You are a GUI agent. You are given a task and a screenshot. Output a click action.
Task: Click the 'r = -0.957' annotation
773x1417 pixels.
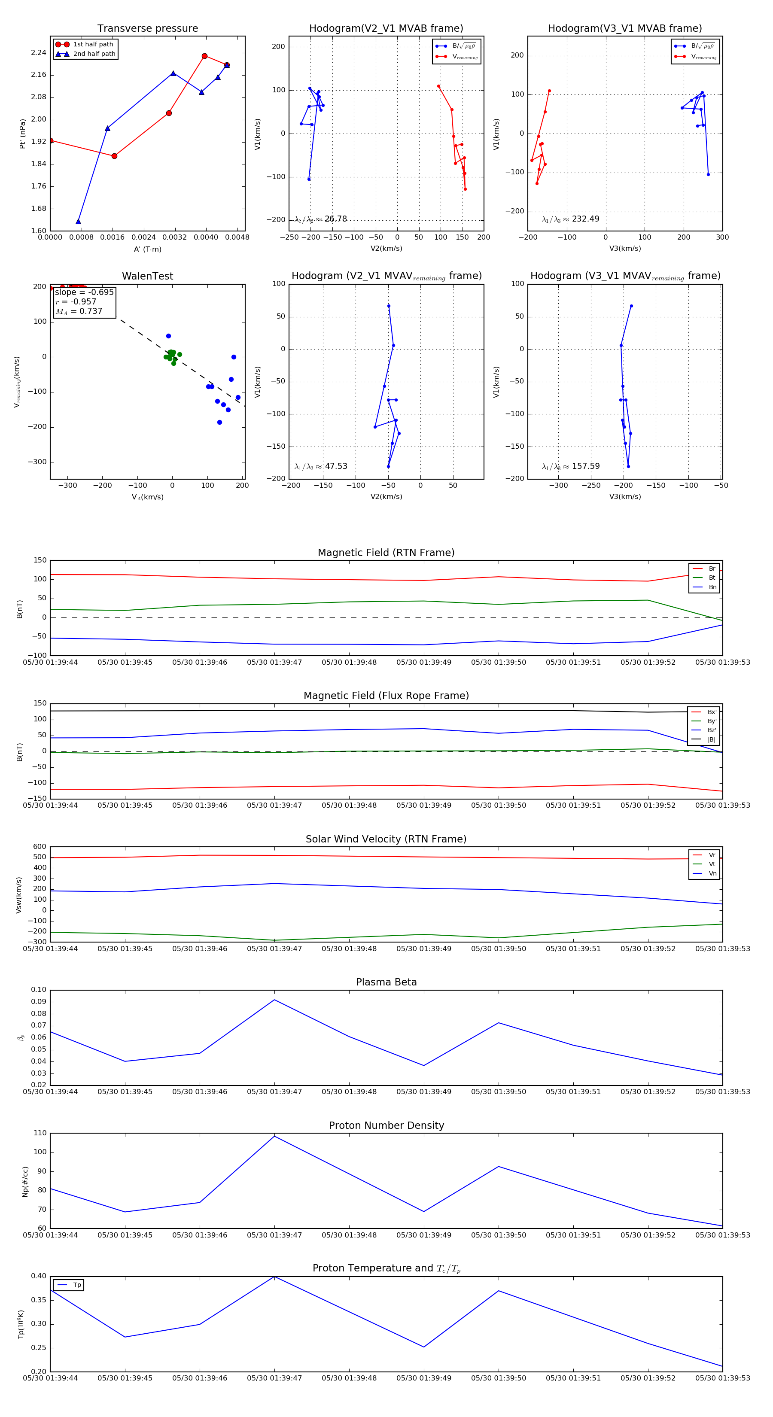point(76,301)
